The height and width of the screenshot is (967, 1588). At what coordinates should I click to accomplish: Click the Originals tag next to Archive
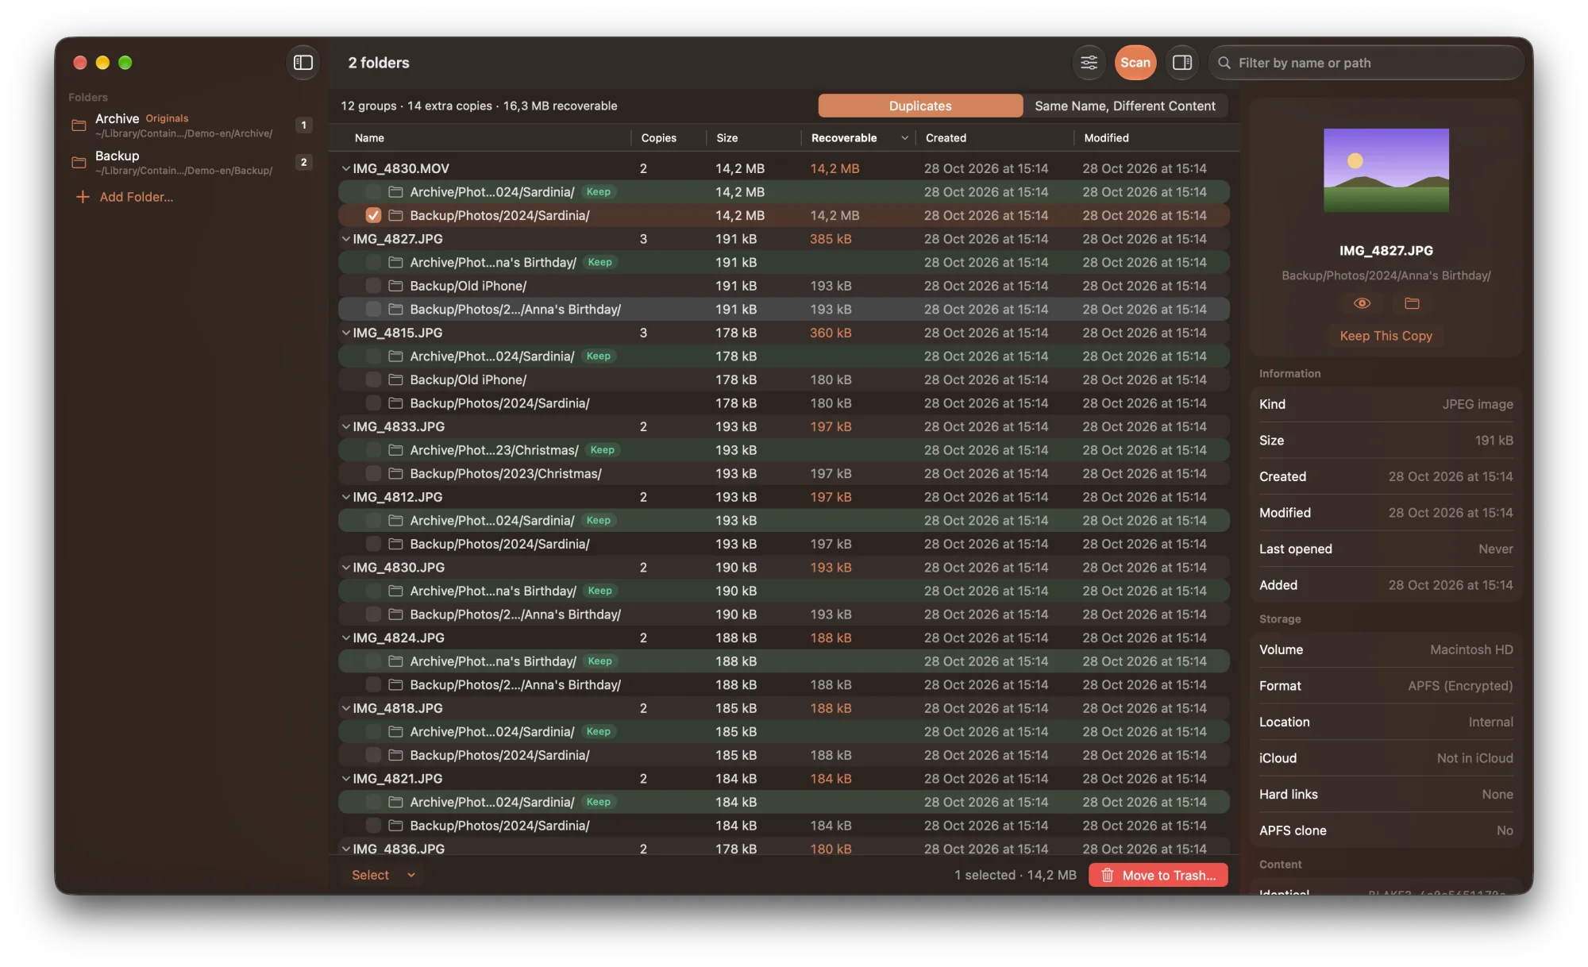(167, 118)
